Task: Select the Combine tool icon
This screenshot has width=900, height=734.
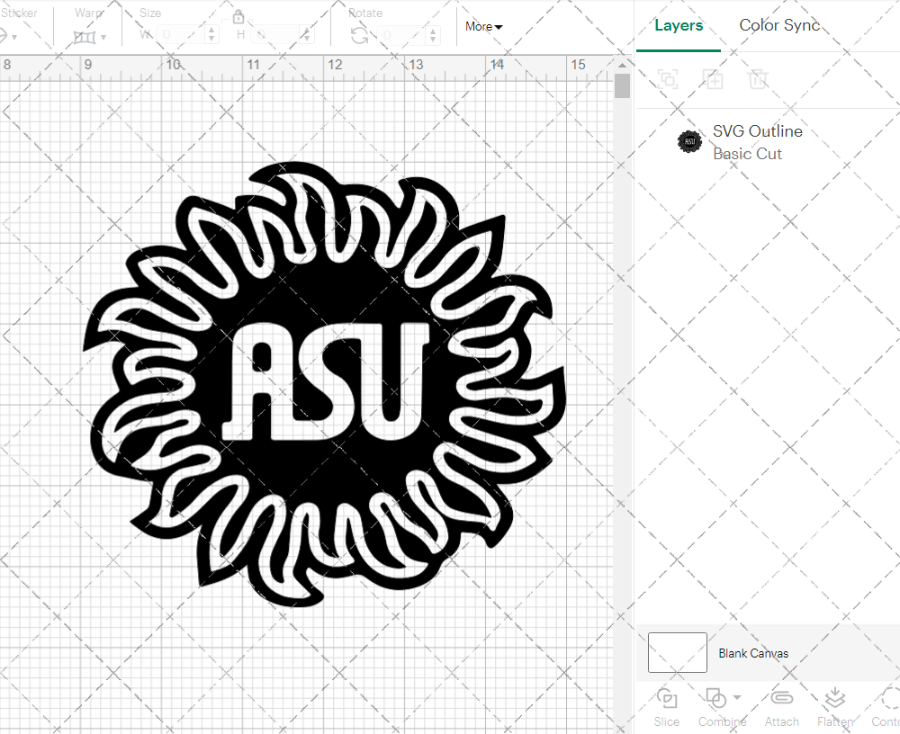Action: click(716, 698)
